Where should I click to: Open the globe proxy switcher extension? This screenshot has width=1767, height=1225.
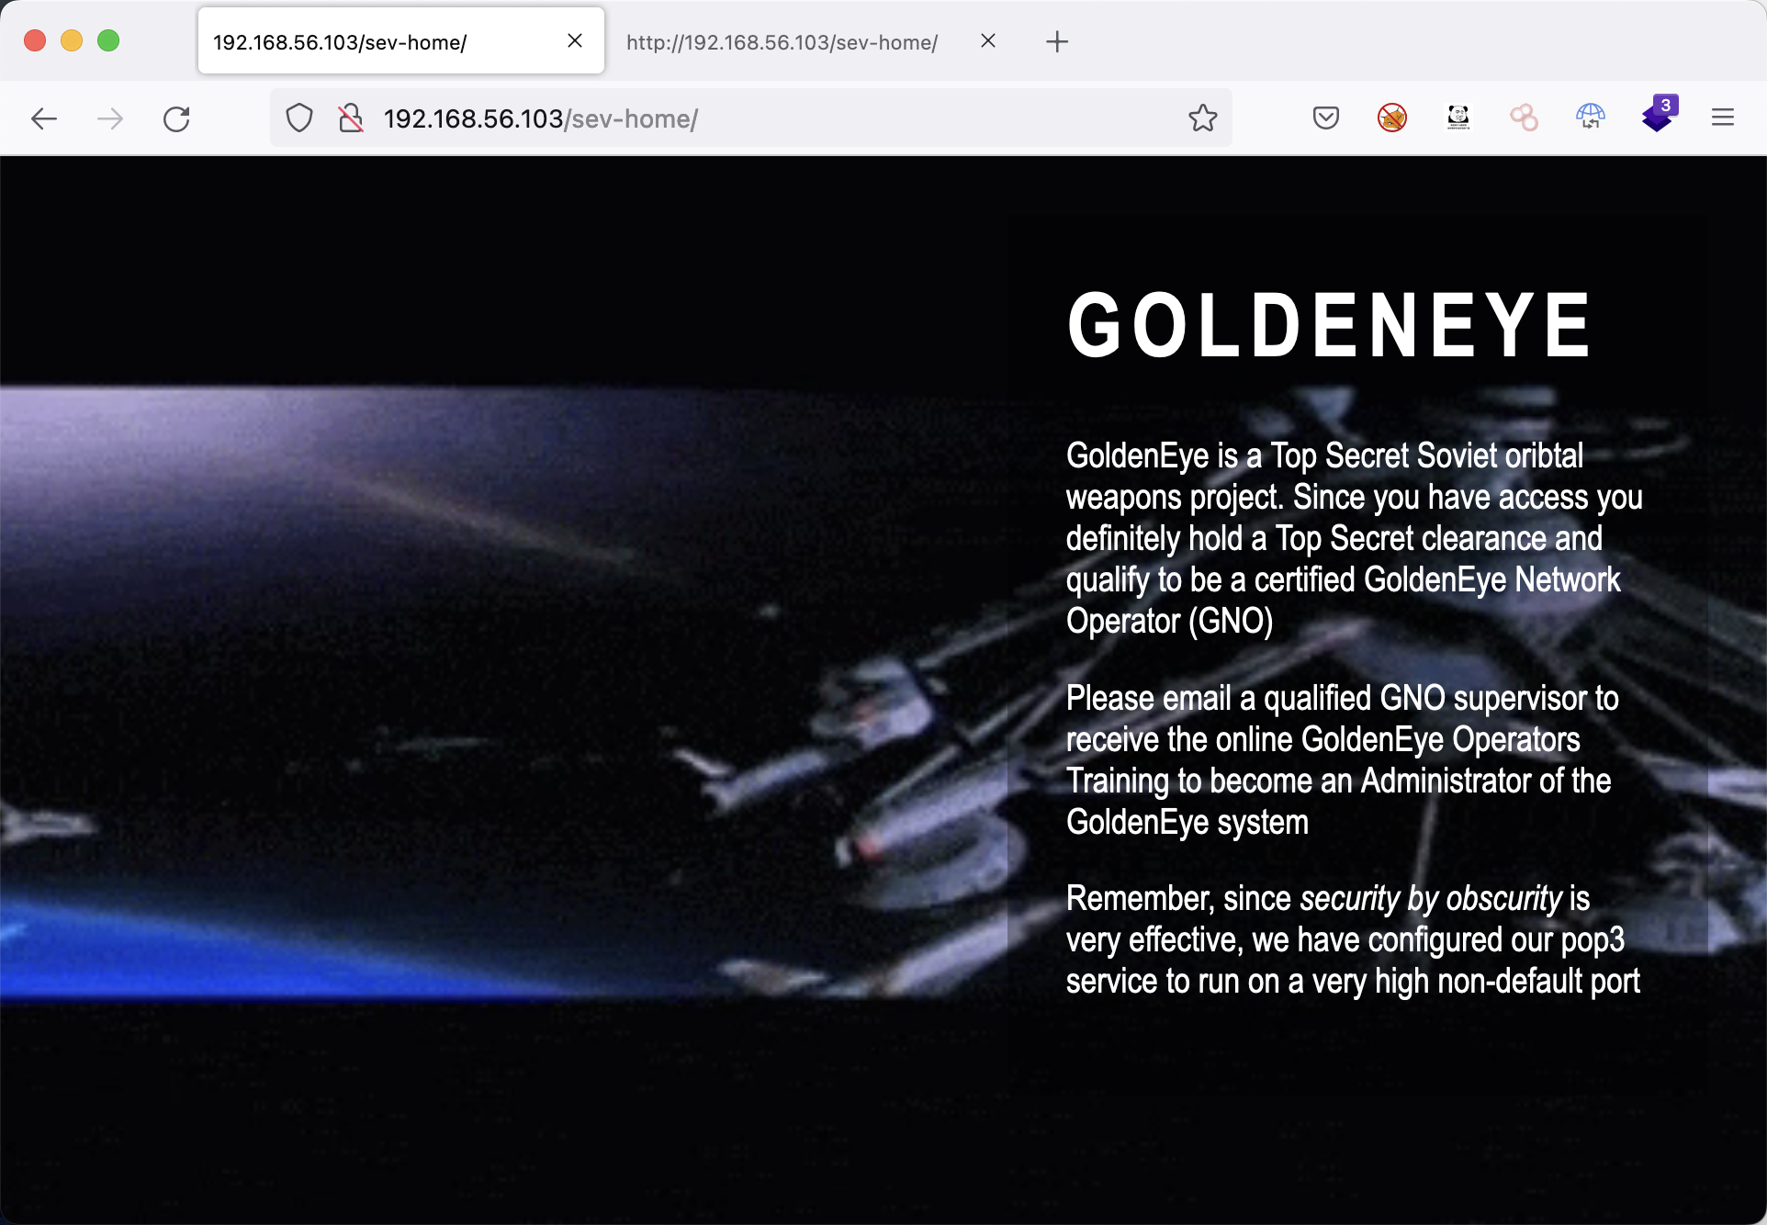pyautogui.click(x=1590, y=118)
